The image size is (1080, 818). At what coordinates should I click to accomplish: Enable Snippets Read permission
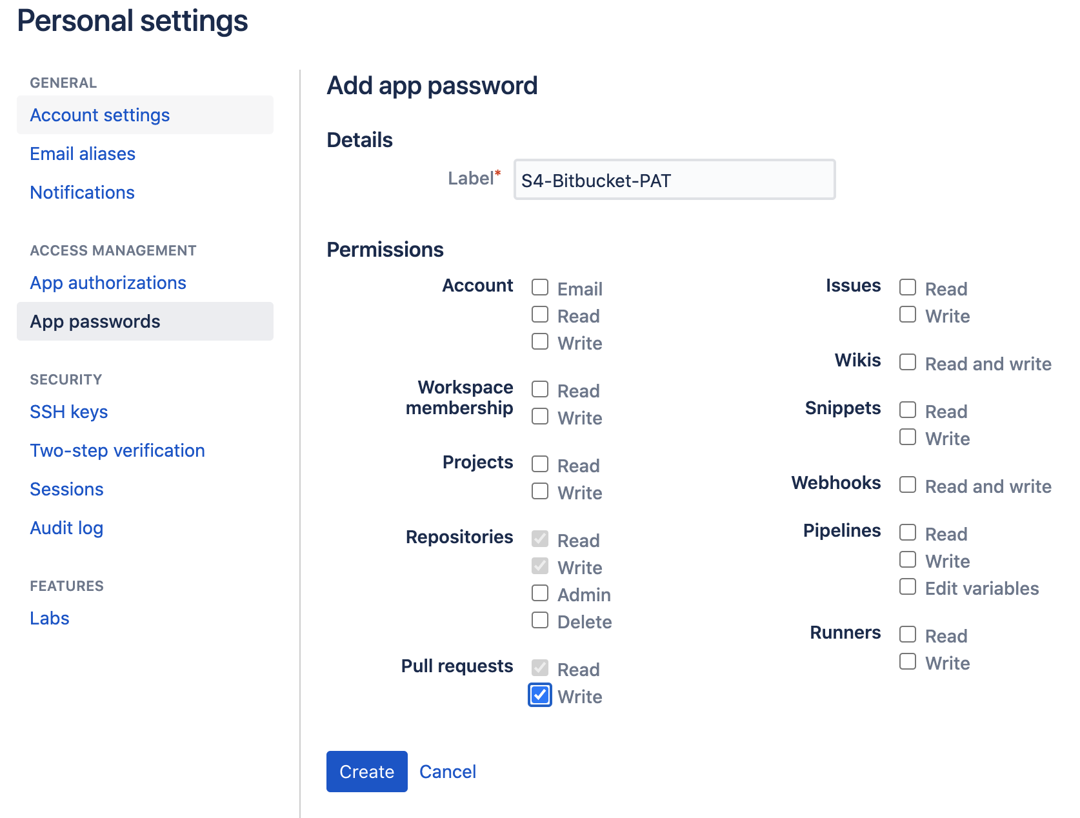click(x=908, y=410)
